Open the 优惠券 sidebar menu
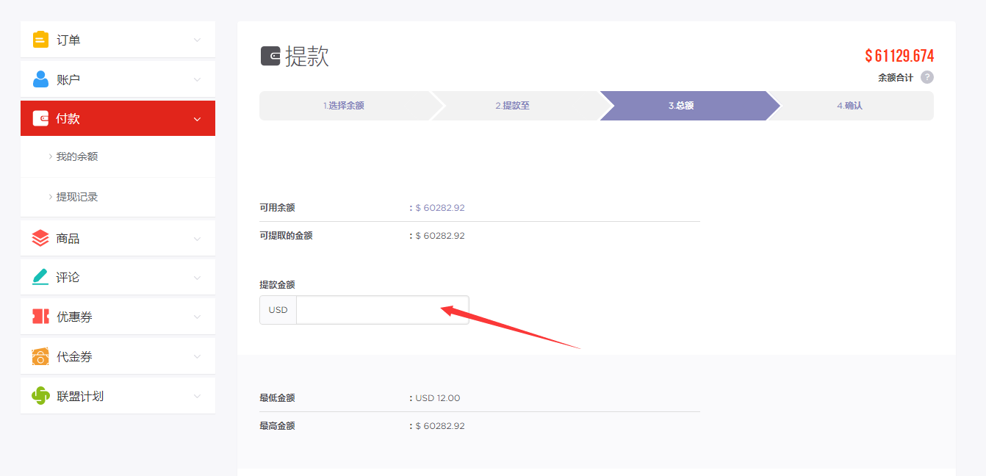The image size is (986, 476). click(118, 317)
